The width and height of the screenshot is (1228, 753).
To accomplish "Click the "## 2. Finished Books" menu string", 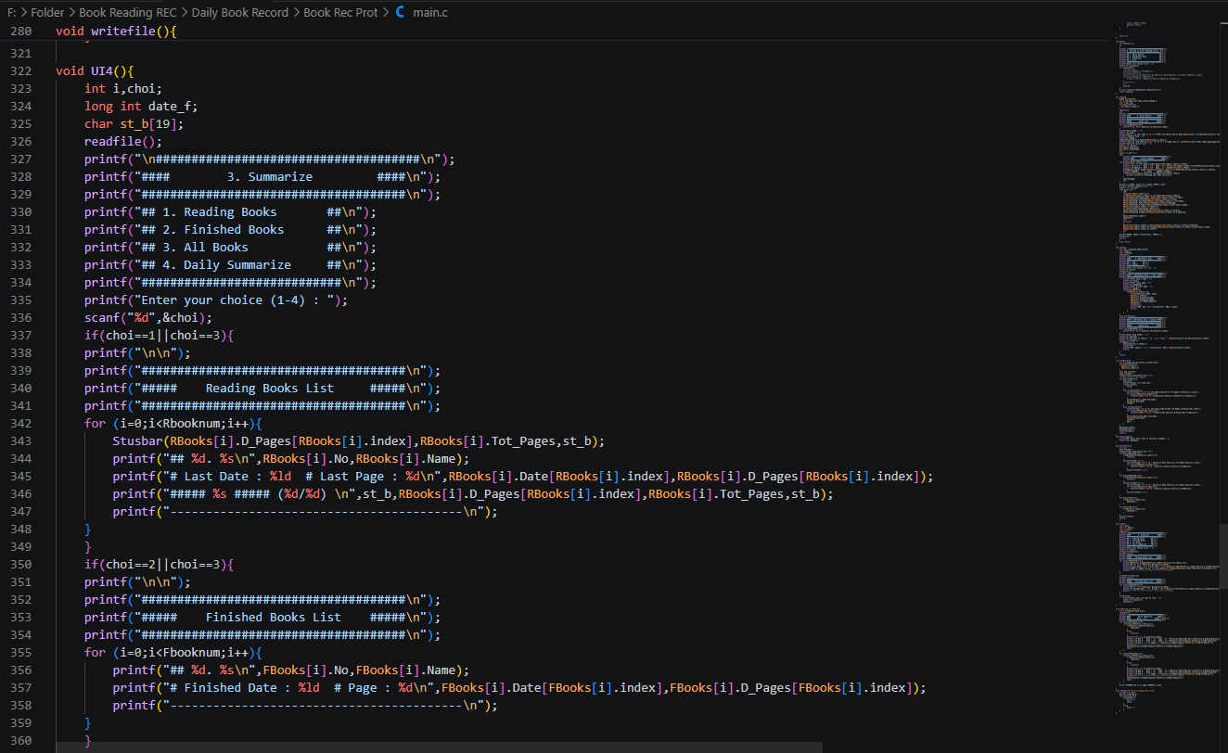I will 212,230.
